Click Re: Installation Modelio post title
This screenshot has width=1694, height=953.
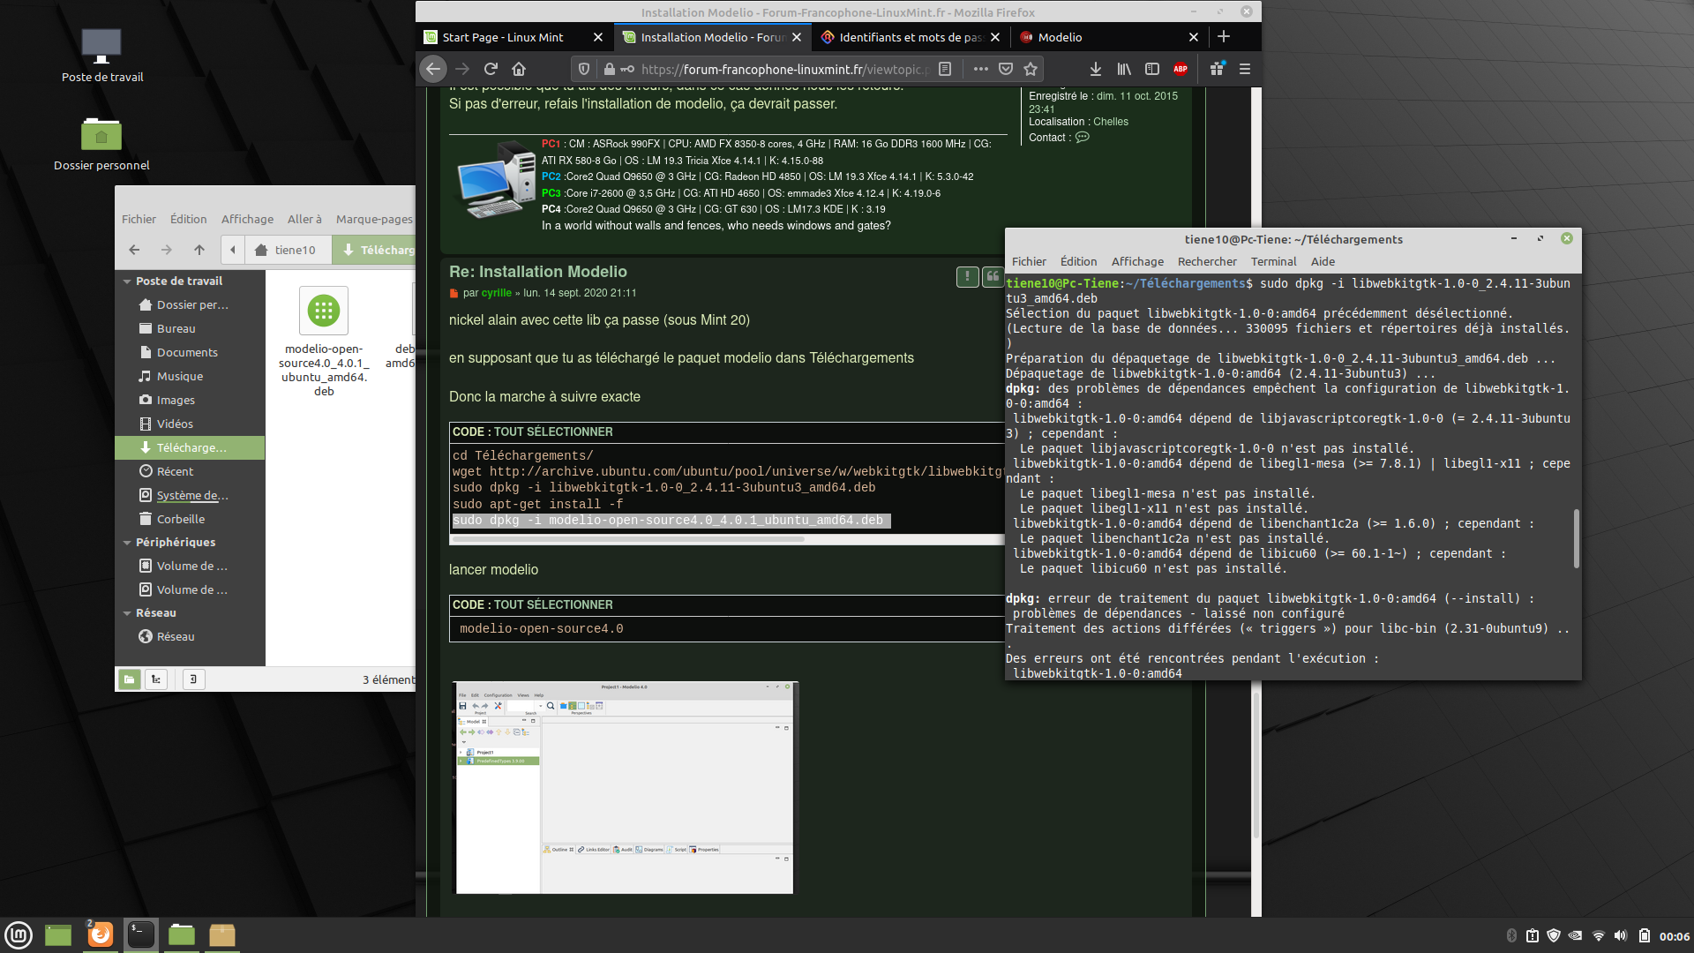tap(538, 272)
